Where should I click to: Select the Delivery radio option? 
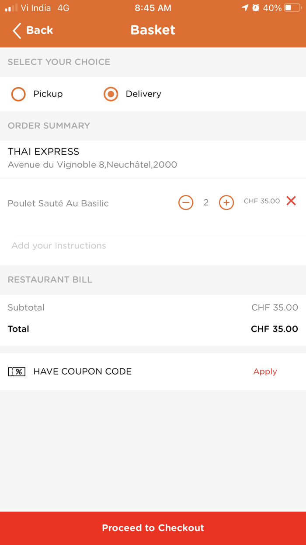tap(111, 94)
